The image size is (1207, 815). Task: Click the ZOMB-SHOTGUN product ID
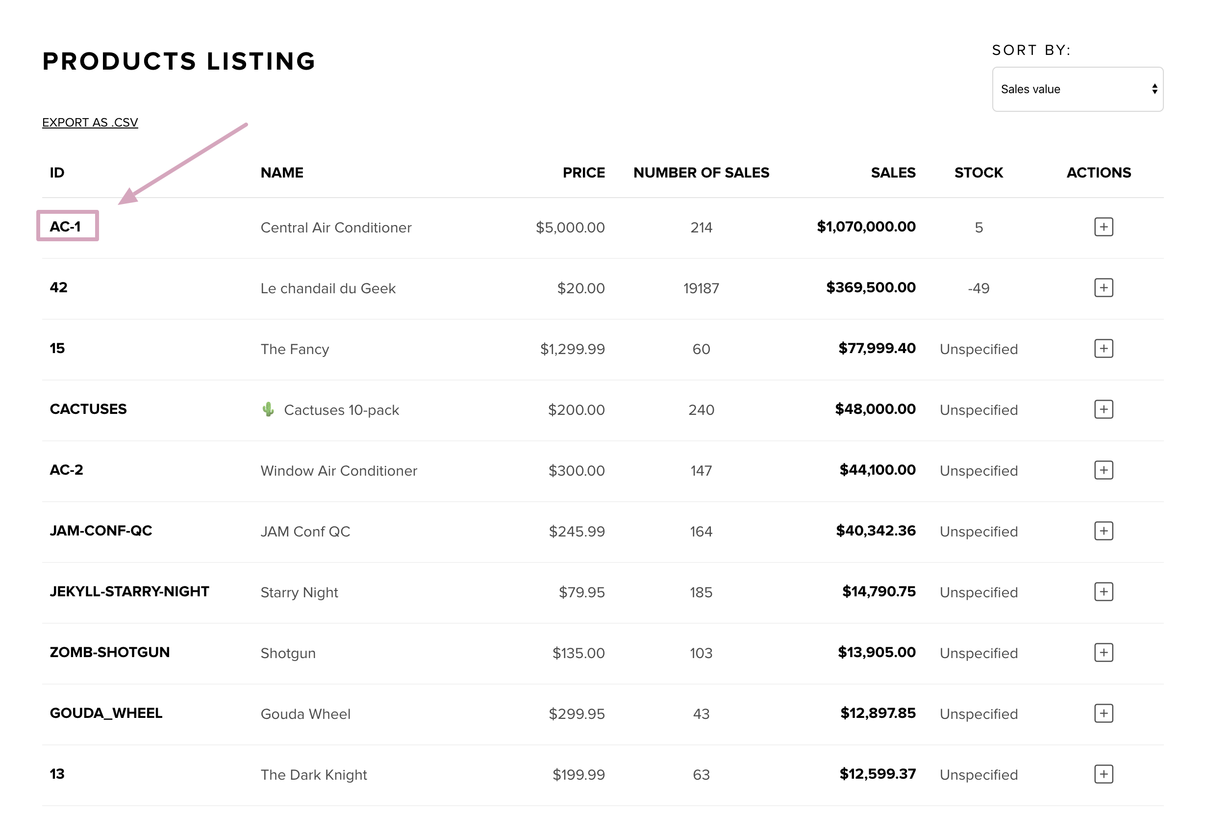click(110, 652)
